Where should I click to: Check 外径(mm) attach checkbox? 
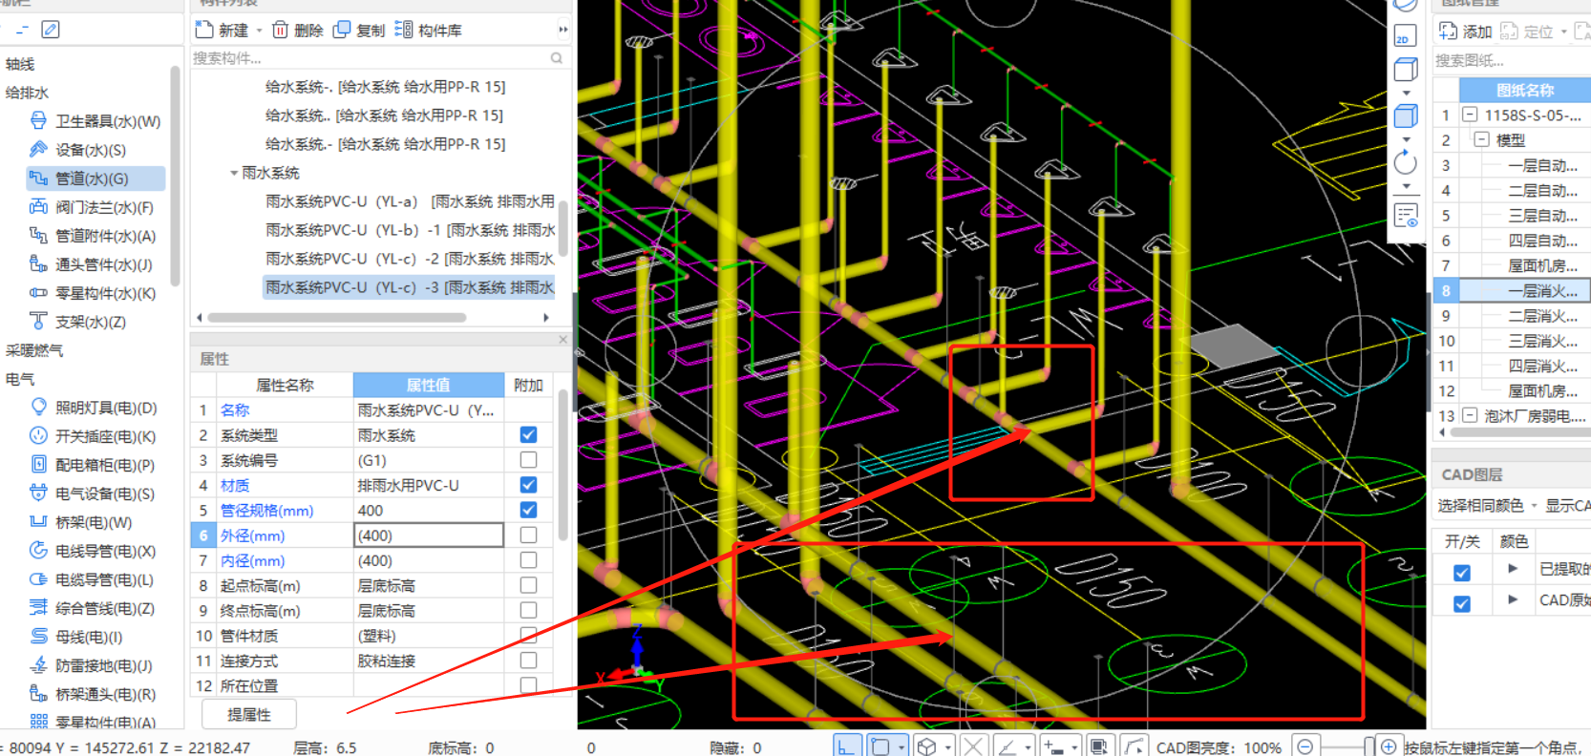[528, 535]
